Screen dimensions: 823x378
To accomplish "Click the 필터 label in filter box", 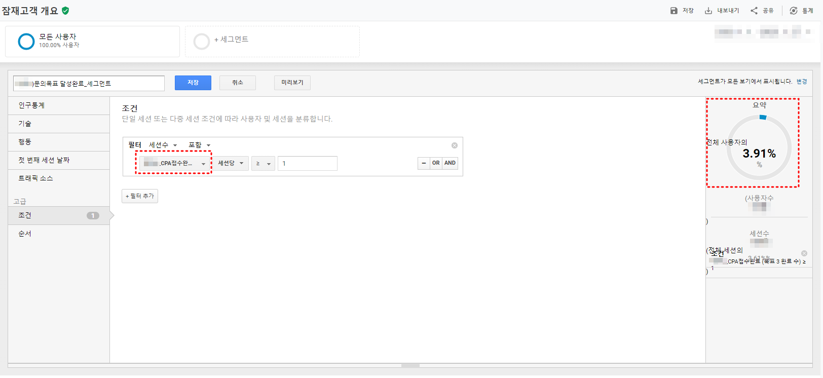I will pyautogui.click(x=135, y=145).
